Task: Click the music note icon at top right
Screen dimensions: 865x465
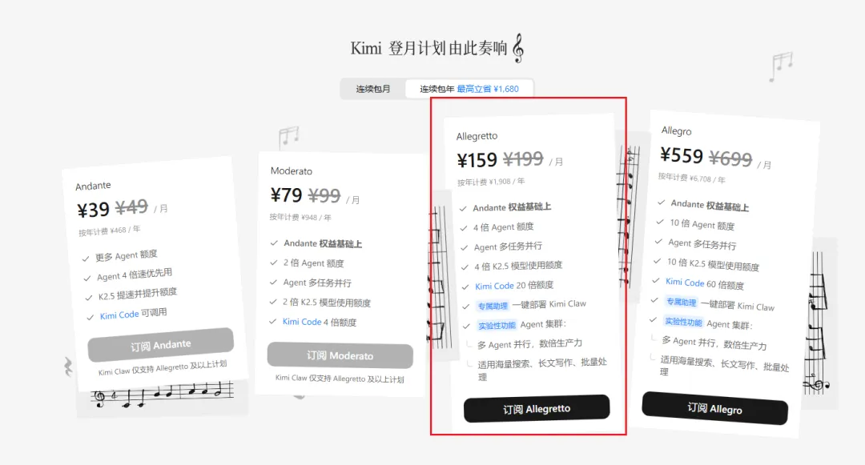Action: point(781,66)
